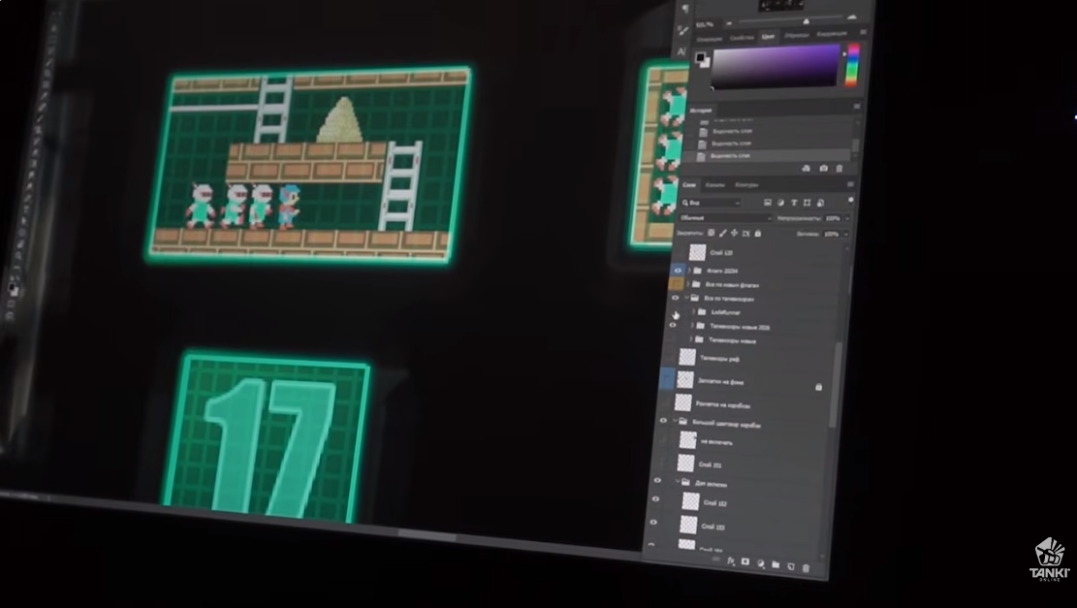Viewport: 1077px width, 608px height.
Task: Create new group folder button
Action: click(x=776, y=564)
